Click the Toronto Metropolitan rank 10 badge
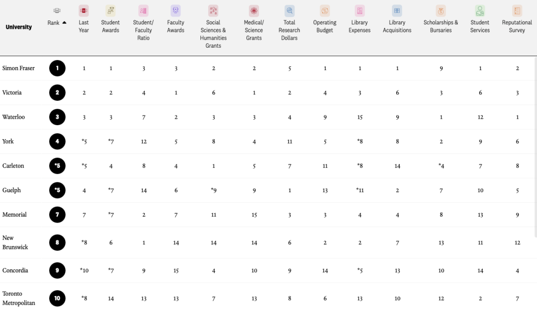Image resolution: width=537 pixels, height=310 pixels. click(57, 298)
